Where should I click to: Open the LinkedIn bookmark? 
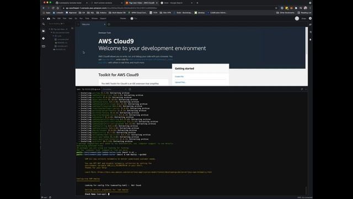(x=58, y=13)
